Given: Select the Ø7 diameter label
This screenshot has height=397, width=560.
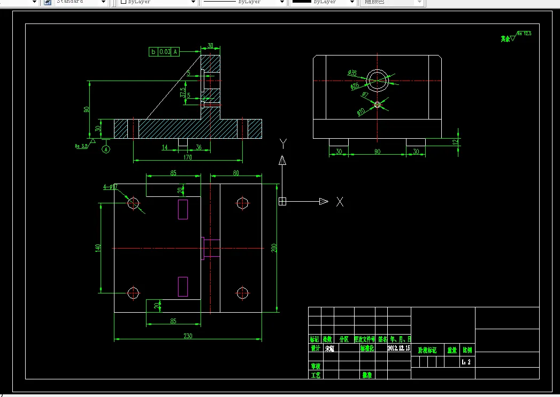Looking at the screenshot, I should (x=365, y=95).
